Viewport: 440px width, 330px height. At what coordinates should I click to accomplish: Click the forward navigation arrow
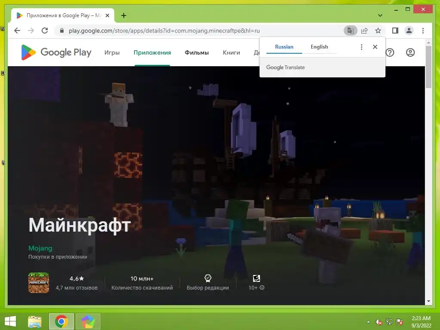31,31
